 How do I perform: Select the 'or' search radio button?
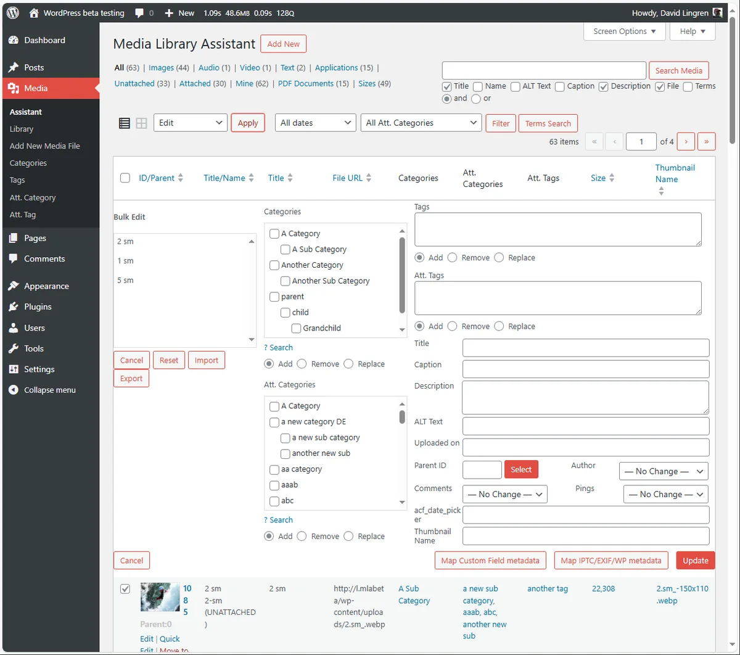click(x=476, y=99)
